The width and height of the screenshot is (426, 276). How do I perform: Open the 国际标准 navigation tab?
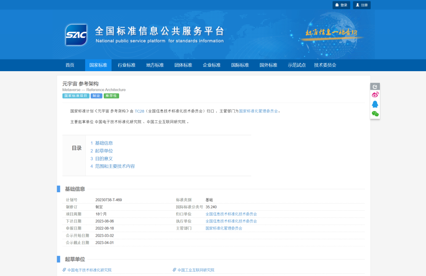click(x=240, y=65)
